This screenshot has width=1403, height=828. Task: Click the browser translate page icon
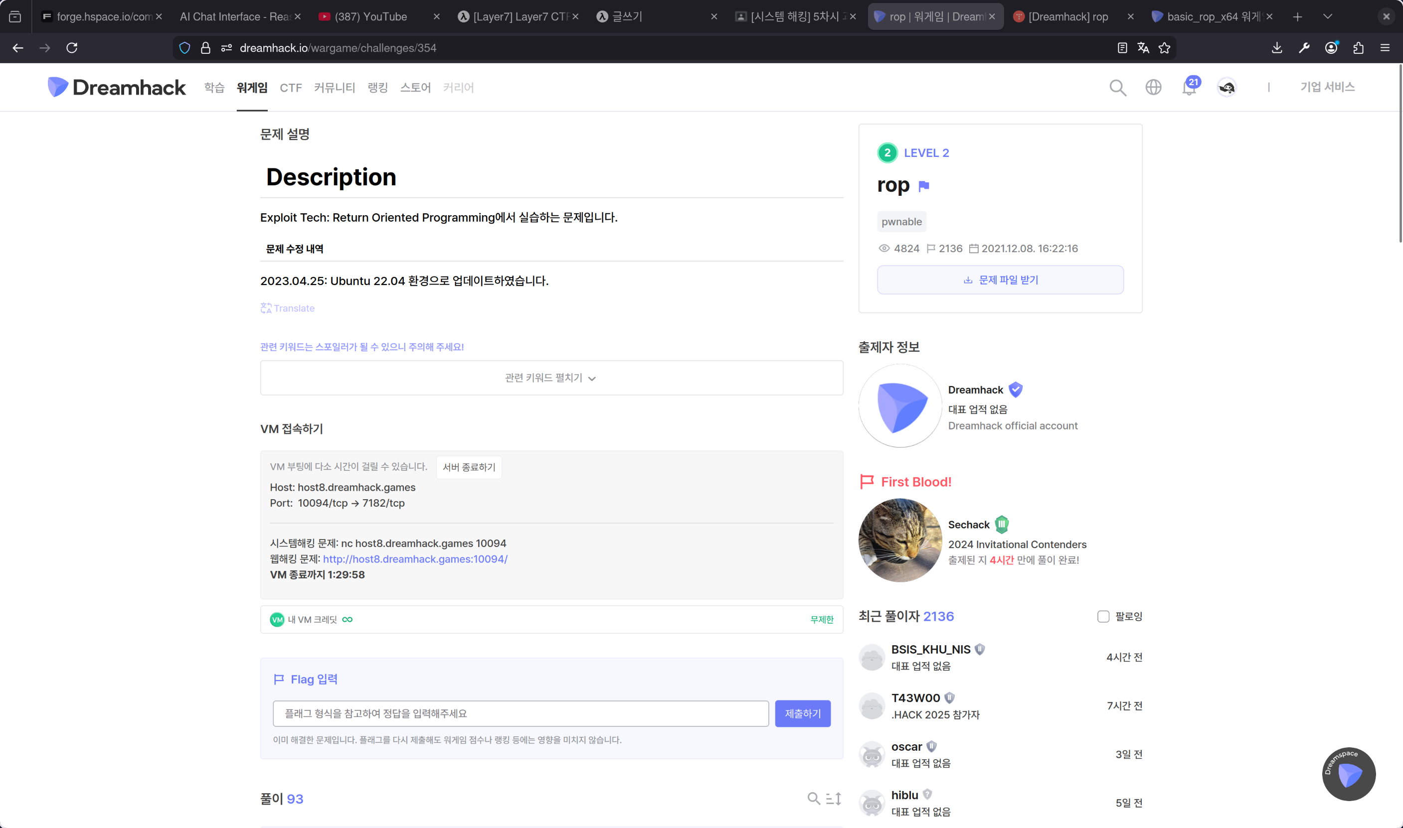pyautogui.click(x=1143, y=48)
